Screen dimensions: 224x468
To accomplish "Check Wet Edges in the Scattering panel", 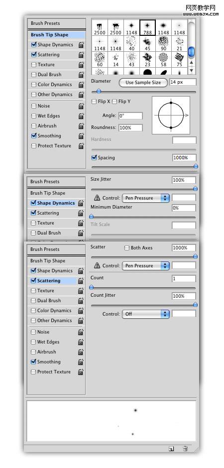I will (x=33, y=342).
